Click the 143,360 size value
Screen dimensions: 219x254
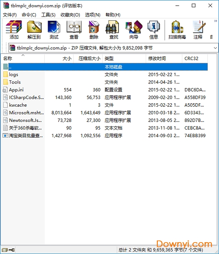click(63, 97)
